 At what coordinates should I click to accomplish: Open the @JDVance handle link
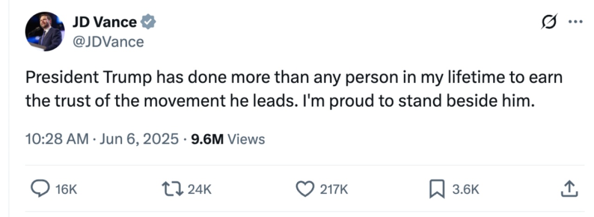[x=108, y=42]
